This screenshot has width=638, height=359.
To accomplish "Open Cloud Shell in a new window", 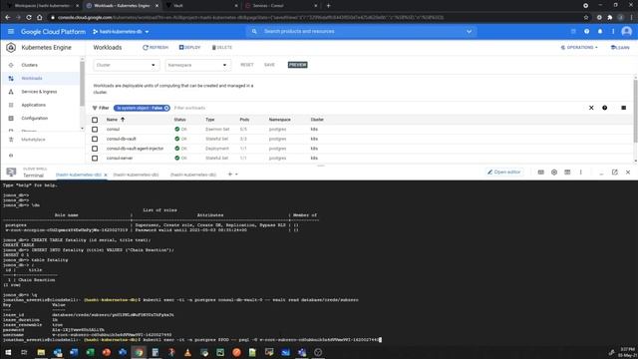I will pos(614,173).
